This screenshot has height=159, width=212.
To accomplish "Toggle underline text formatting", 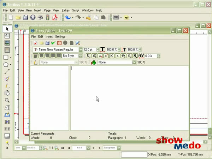I will click(88, 56).
